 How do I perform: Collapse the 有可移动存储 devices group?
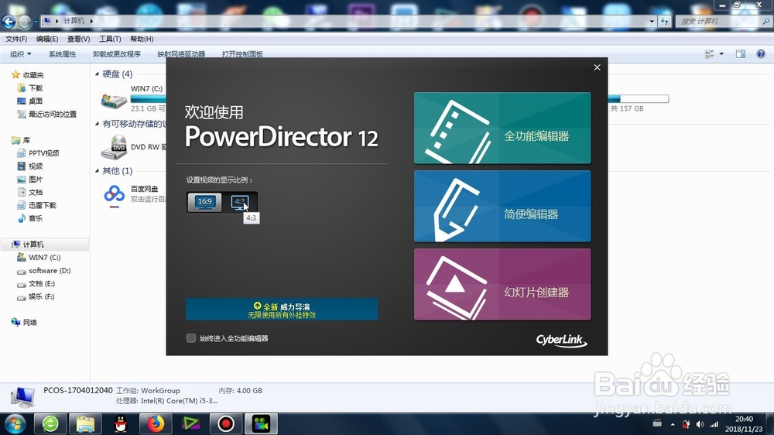tap(97, 124)
